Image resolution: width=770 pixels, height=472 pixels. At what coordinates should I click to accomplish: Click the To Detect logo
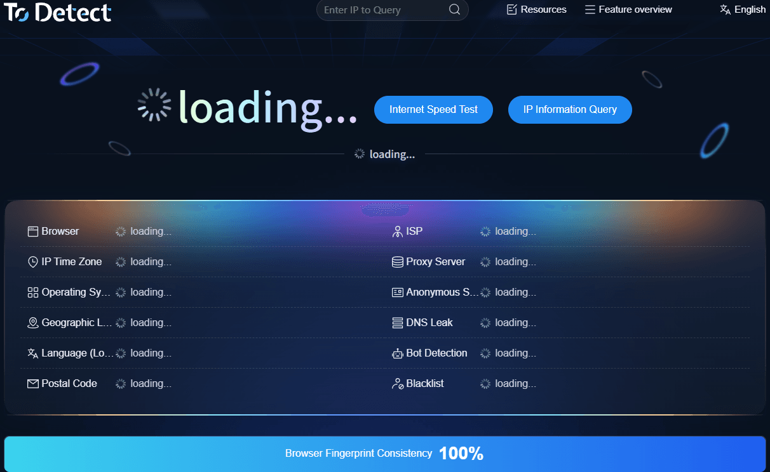pos(57,11)
